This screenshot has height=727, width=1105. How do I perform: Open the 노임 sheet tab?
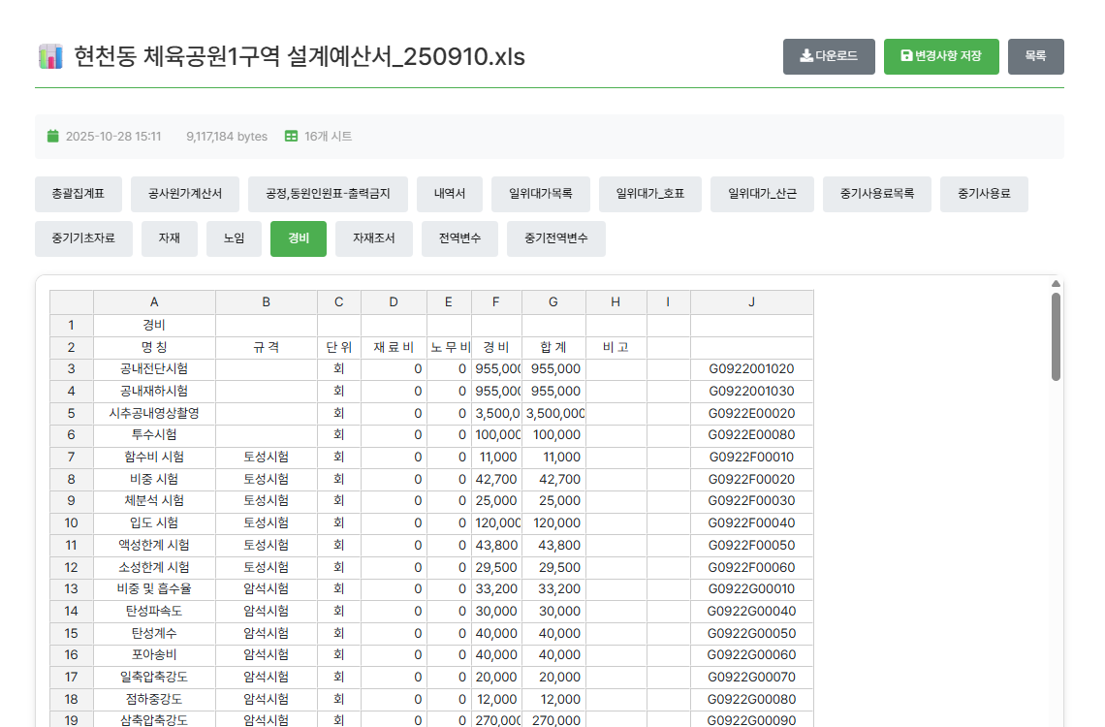234,238
